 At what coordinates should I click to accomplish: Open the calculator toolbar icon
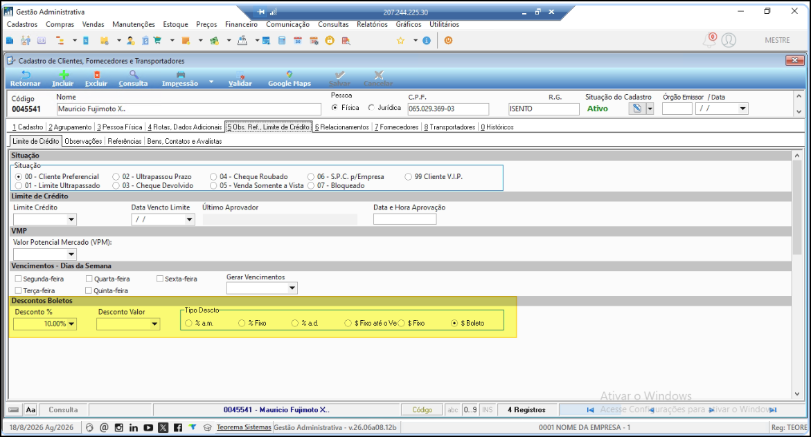coord(282,40)
